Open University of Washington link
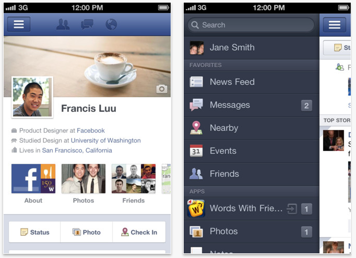The width and height of the screenshot is (356, 258). coord(106,140)
